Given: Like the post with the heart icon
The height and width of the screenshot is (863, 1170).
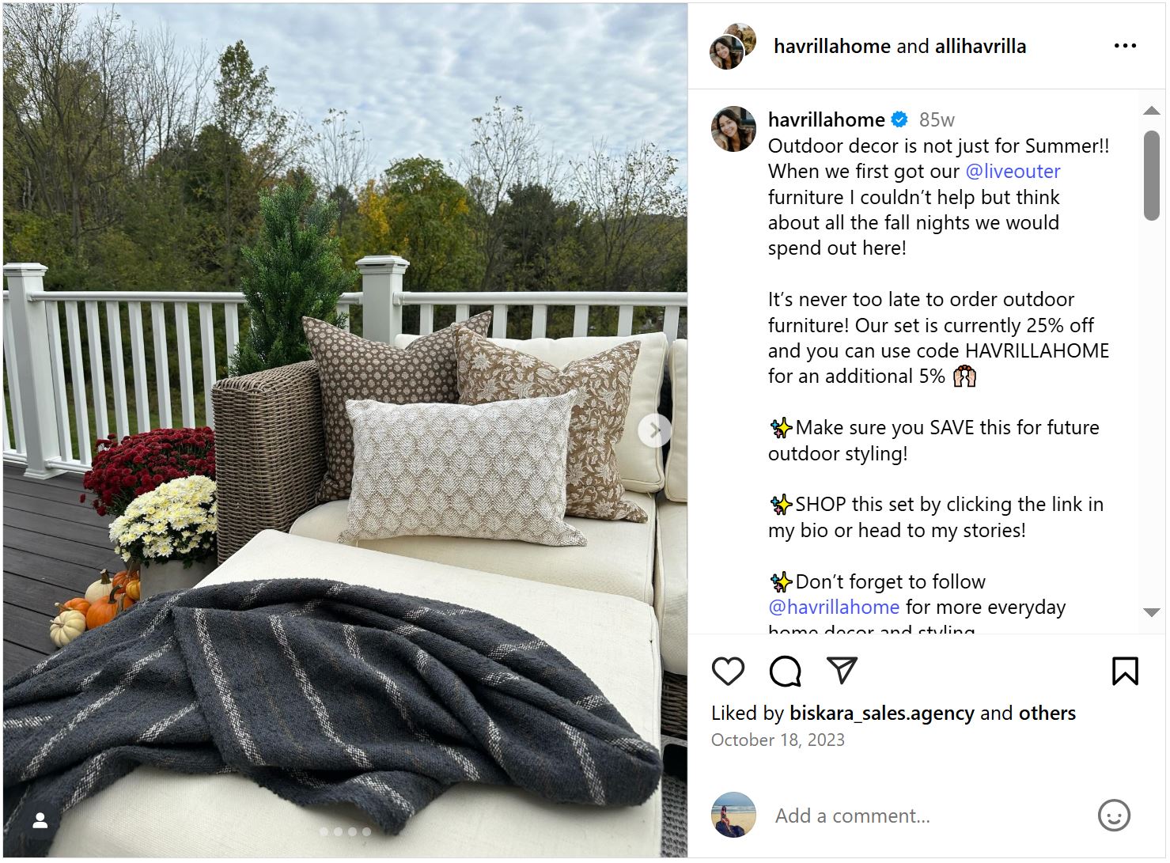Looking at the screenshot, I should 728,671.
